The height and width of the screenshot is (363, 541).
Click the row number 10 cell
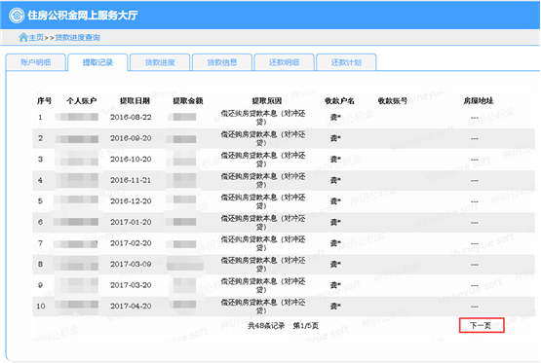point(41,307)
